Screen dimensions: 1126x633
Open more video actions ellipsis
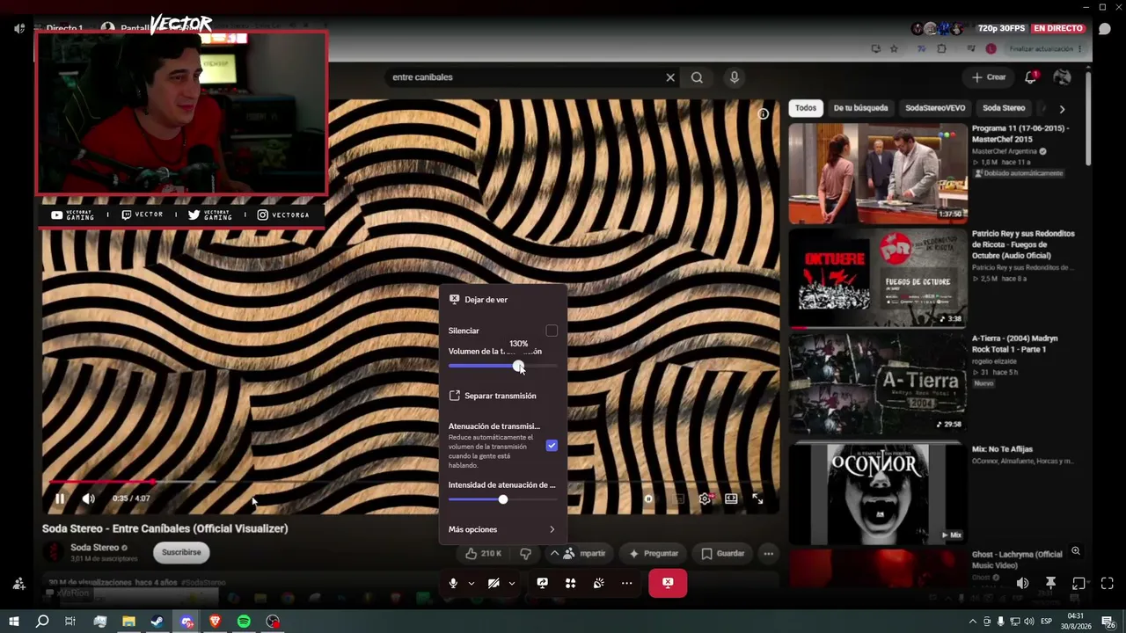pyautogui.click(x=768, y=553)
